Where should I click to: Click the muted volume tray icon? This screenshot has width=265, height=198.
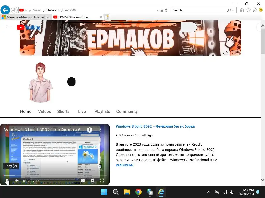(x=232, y=192)
